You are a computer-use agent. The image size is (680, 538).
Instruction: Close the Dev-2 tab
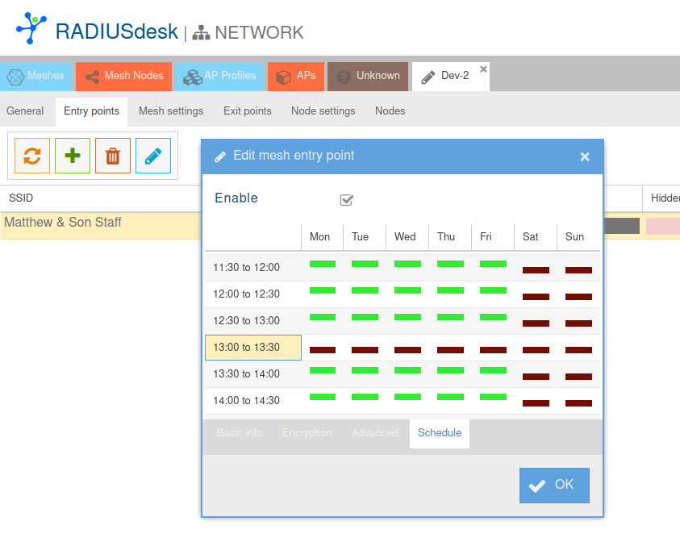pos(483,69)
